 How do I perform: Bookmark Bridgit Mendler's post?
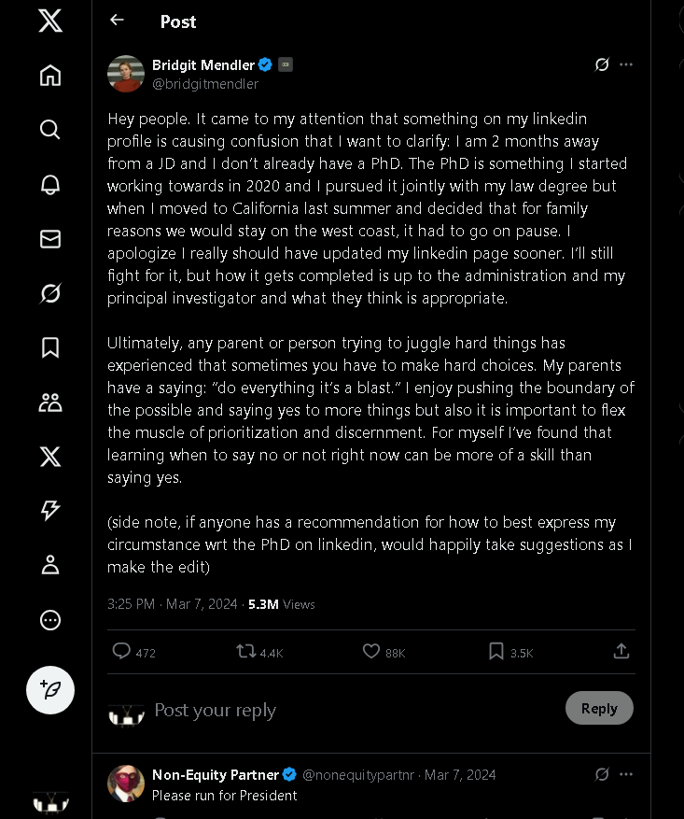coord(496,652)
